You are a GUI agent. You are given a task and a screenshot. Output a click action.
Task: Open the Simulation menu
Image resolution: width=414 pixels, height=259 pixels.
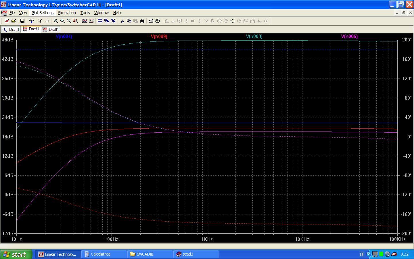coord(67,13)
